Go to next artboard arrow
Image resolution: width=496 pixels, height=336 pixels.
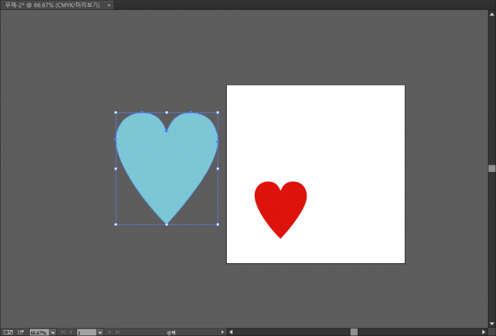tap(109, 332)
